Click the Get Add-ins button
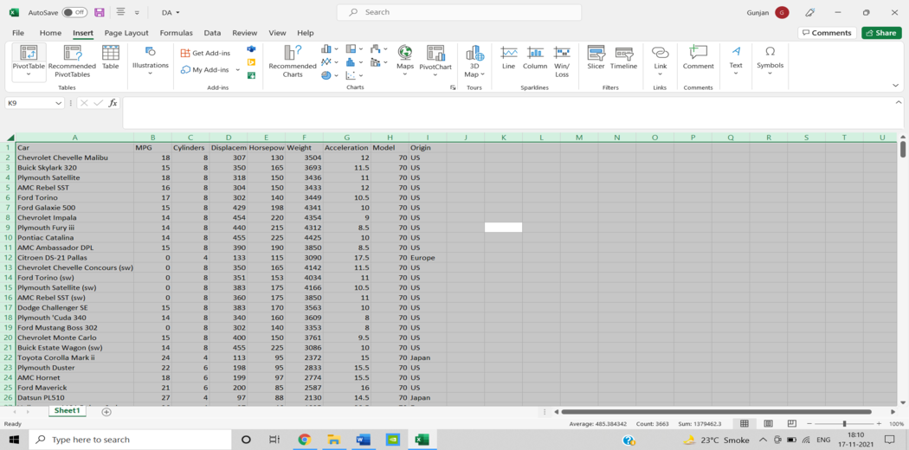 [x=205, y=53]
